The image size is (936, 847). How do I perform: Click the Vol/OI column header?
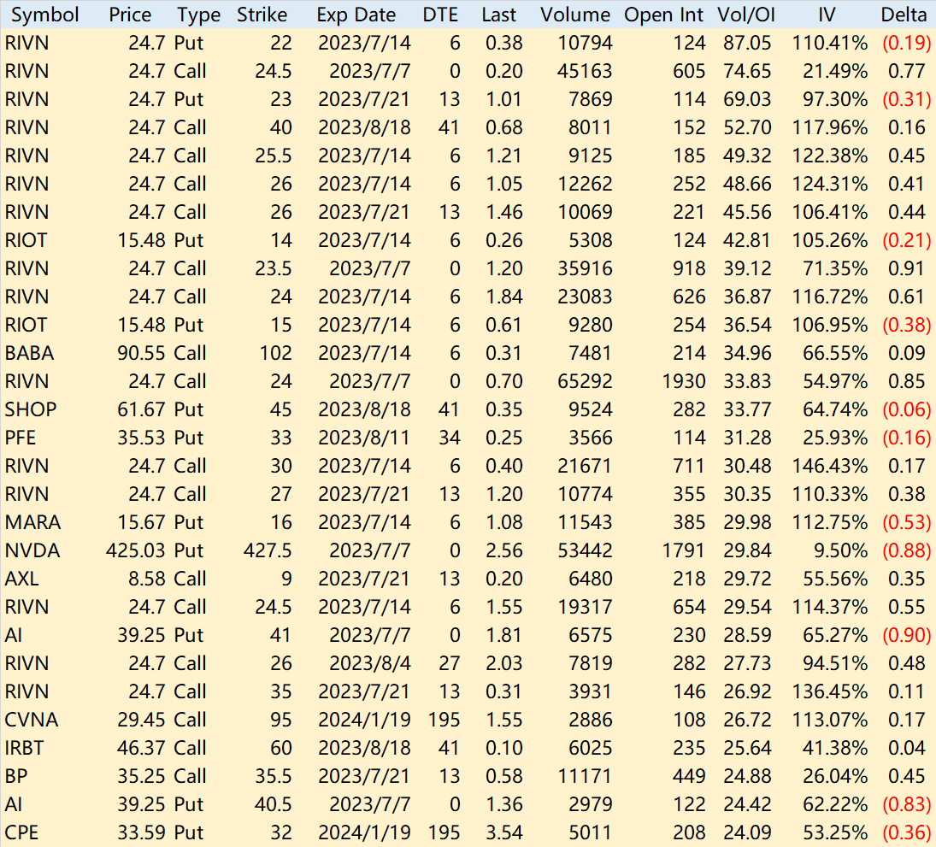click(x=746, y=15)
